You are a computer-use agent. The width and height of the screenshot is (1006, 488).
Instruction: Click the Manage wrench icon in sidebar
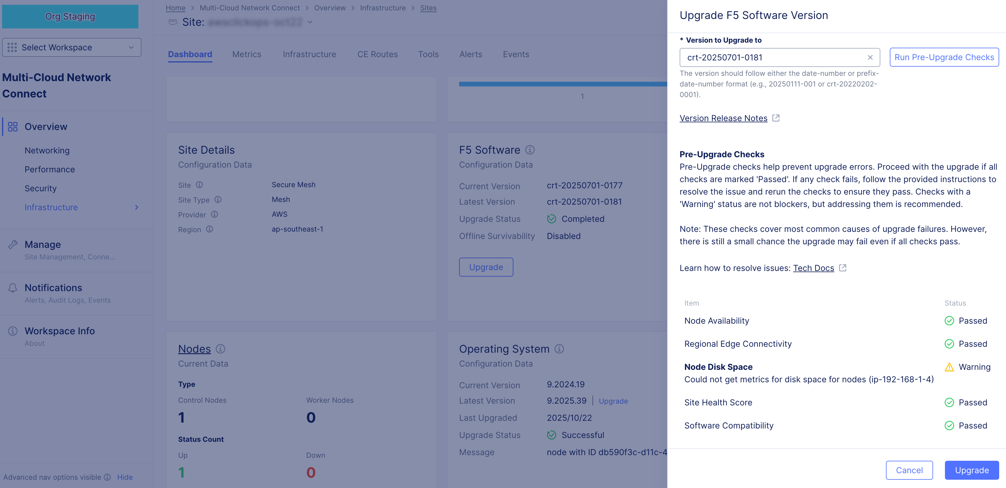[x=12, y=245]
